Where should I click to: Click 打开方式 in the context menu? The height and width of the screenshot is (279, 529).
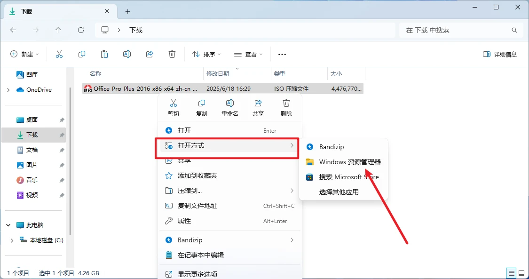click(229, 146)
